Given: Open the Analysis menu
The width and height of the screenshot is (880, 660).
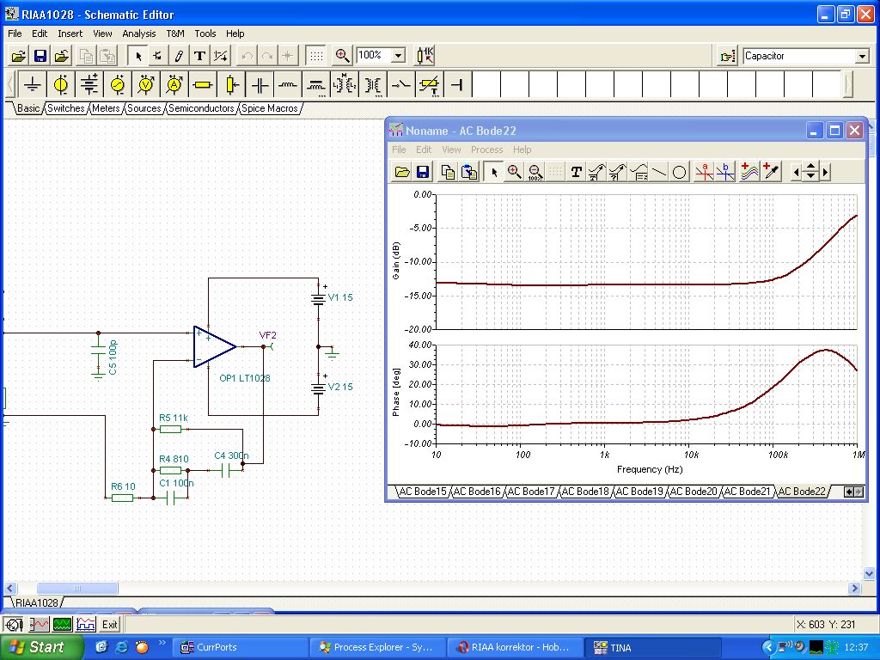Looking at the screenshot, I should [138, 34].
